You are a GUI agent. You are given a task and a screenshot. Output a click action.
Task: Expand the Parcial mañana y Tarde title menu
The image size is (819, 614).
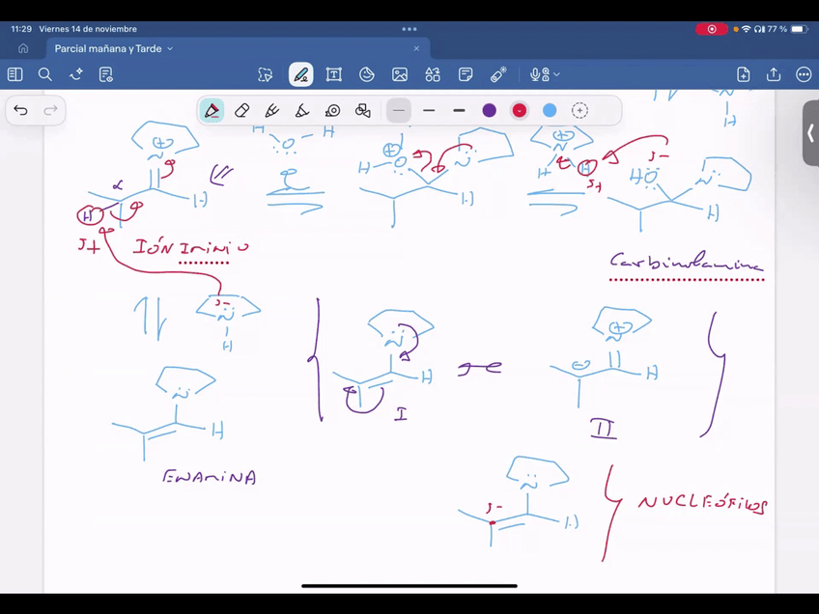tap(170, 48)
